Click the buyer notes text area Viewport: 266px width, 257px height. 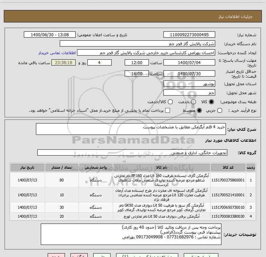(x=131, y=234)
